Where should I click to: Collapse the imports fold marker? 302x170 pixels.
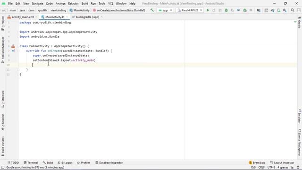(19, 32)
